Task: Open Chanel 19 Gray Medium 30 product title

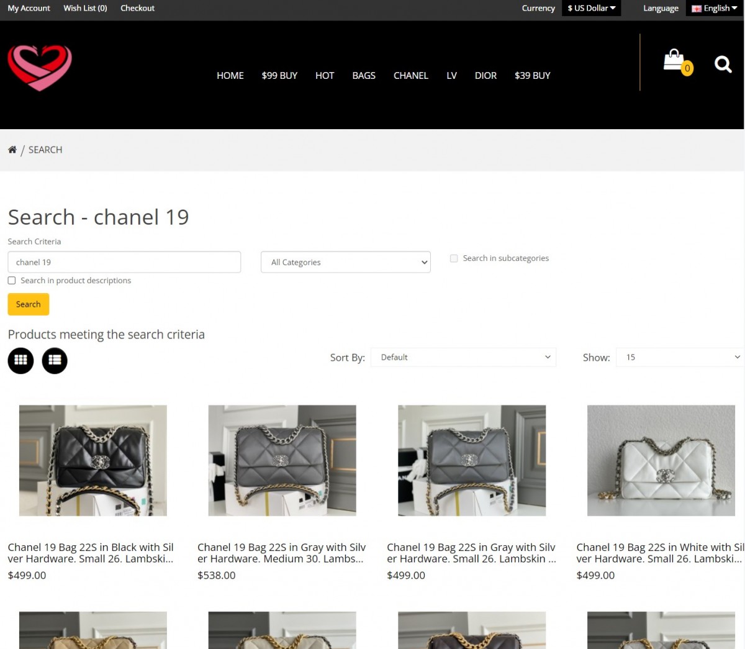Action: pyautogui.click(x=282, y=553)
